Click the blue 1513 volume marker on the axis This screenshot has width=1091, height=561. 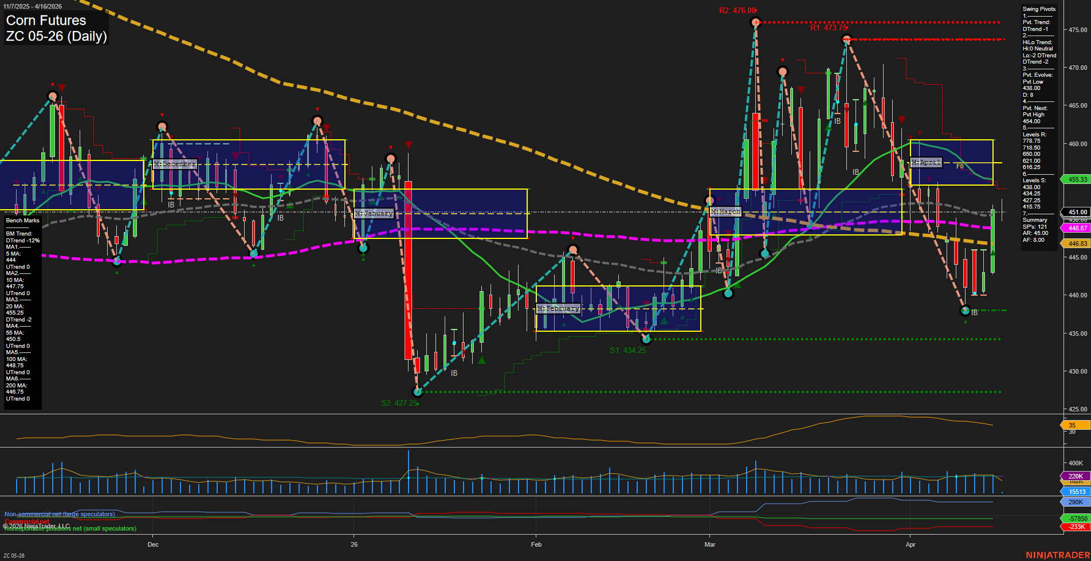(x=1076, y=492)
